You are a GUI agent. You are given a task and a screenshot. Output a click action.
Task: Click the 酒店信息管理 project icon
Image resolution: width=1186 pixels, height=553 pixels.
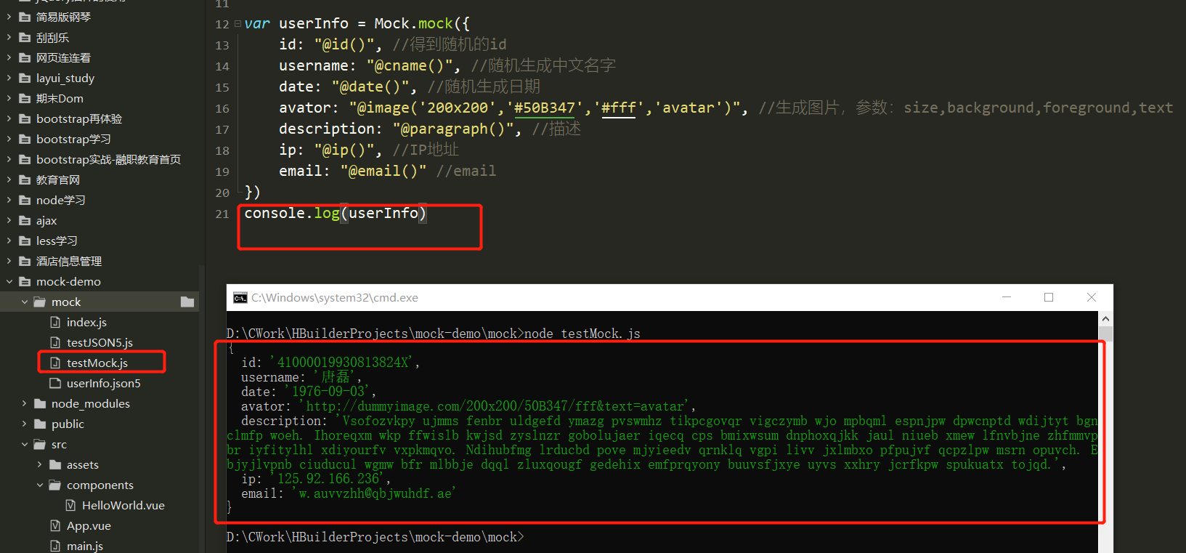coord(25,261)
